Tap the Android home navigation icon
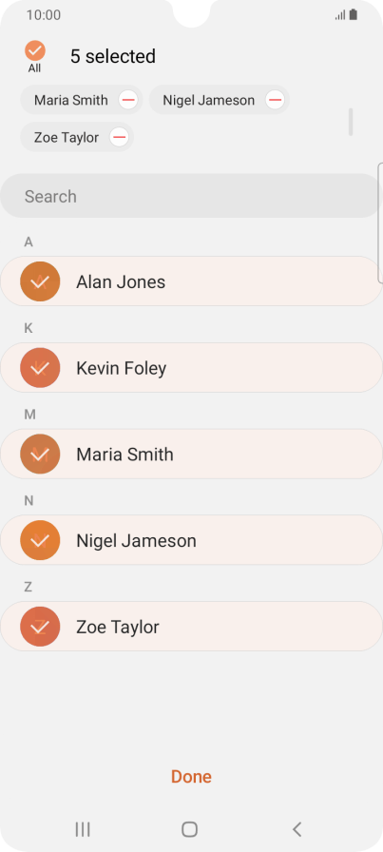 coord(189,829)
